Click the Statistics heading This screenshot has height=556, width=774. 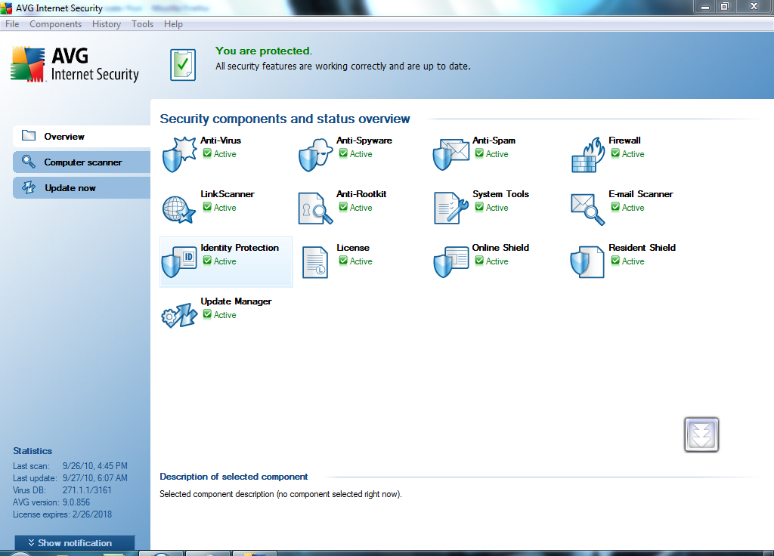[33, 451]
